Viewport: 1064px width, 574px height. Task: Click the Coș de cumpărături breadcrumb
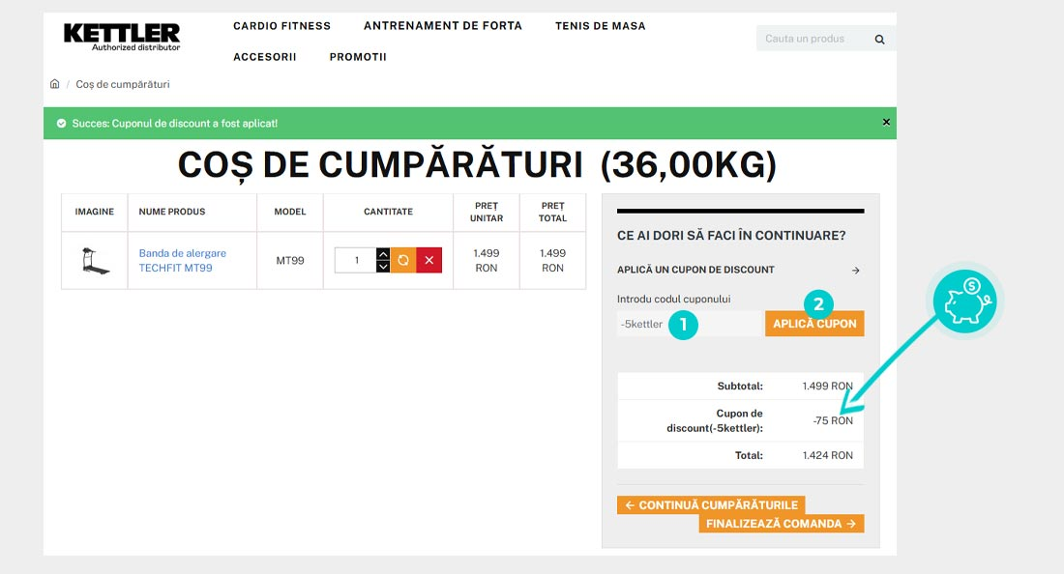point(123,84)
